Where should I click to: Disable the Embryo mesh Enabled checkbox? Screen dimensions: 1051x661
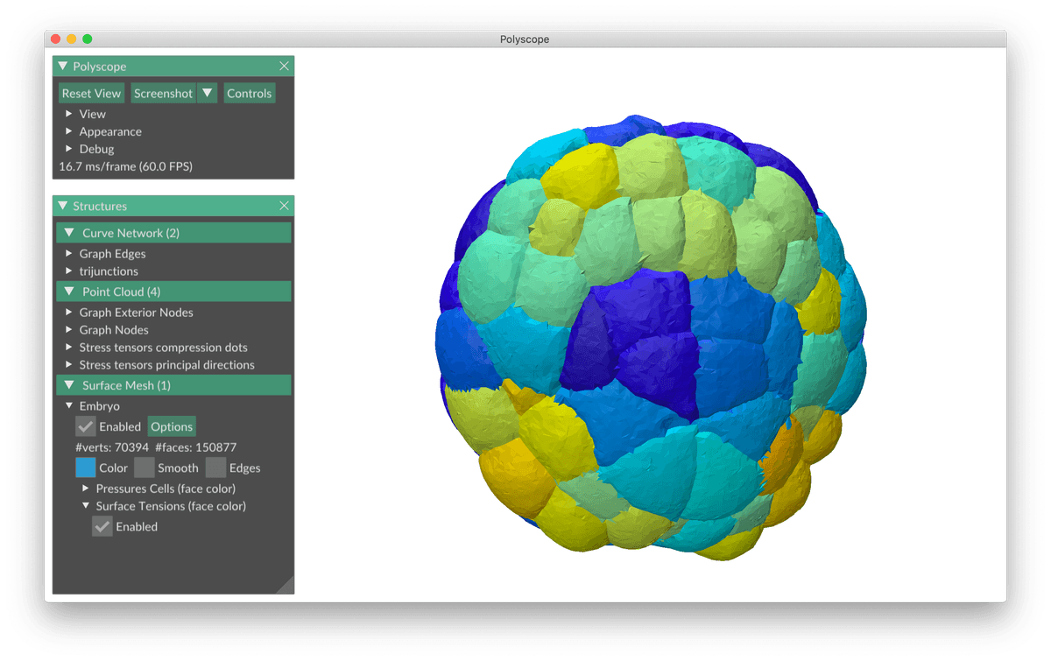click(86, 426)
